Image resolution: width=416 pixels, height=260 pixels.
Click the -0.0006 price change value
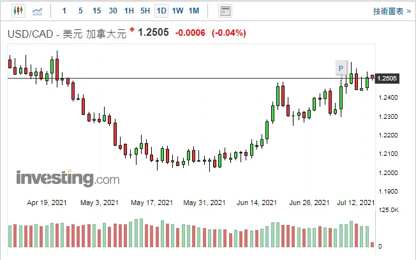pyautogui.click(x=190, y=33)
